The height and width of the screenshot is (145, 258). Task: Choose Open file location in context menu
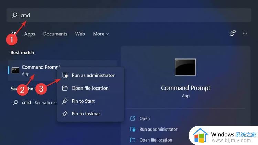[x=90, y=88]
